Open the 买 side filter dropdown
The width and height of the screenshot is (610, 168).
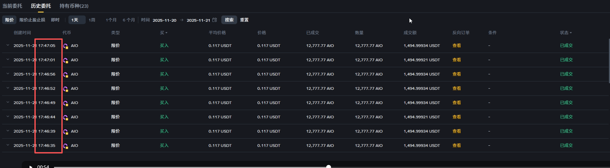point(164,33)
